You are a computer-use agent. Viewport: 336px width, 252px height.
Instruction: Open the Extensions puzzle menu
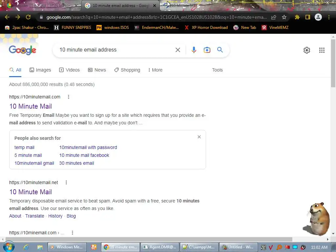(297, 17)
